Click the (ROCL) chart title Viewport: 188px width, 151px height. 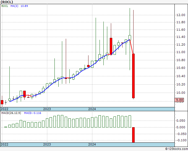coord(7,2)
